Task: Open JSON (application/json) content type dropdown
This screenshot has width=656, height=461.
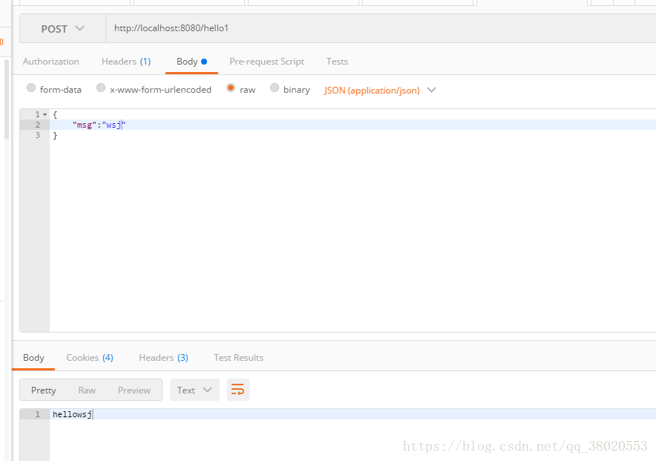Action: pyautogui.click(x=380, y=91)
